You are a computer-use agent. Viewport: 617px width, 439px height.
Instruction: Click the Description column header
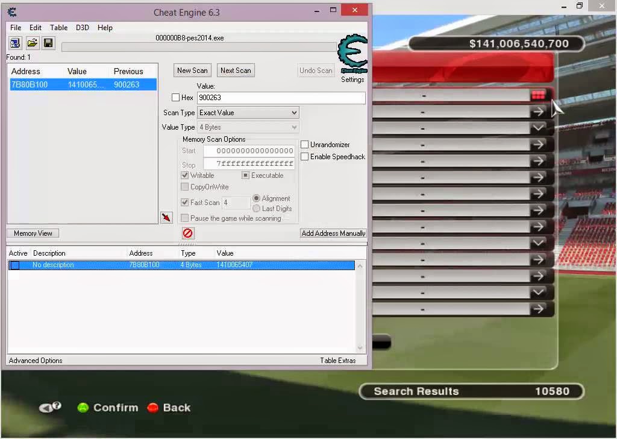[x=49, y=253]
